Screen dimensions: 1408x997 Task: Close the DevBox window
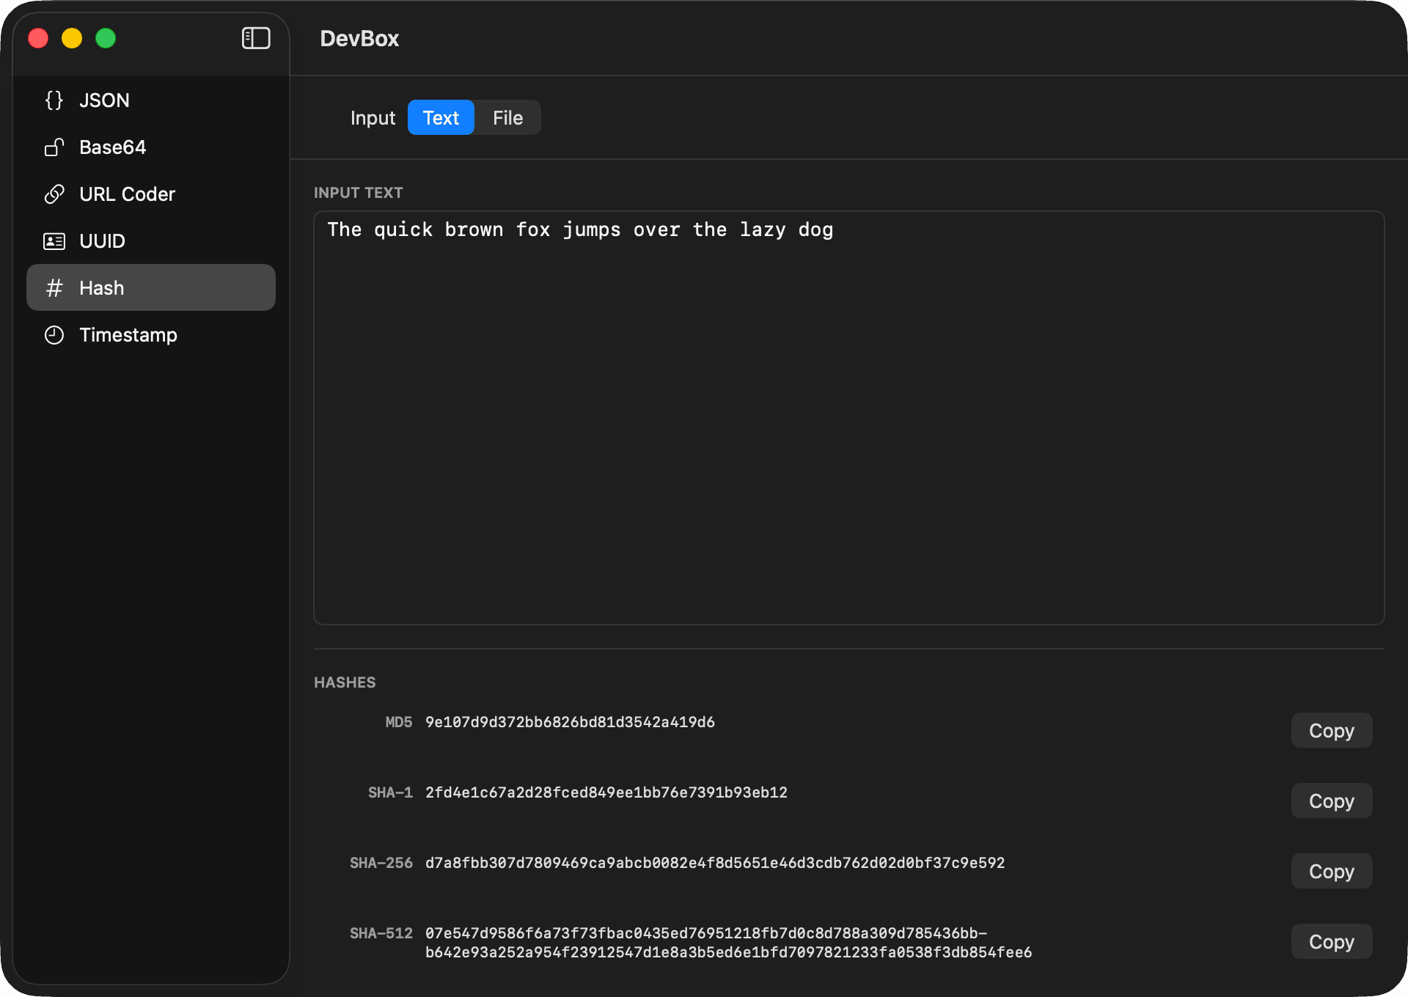click(x=38, y=38)
